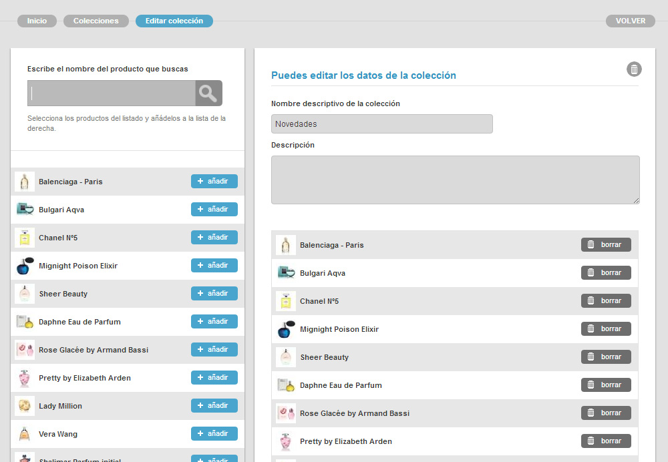Click the Mignight Poison Elixir thumbnail in the collection list
The width and height of the screenshot is (668, 462).
[286, 329]
